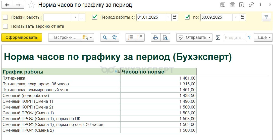Click the 1 315,00 hours cell
274x140 pixels.
(x=158, y=84)
